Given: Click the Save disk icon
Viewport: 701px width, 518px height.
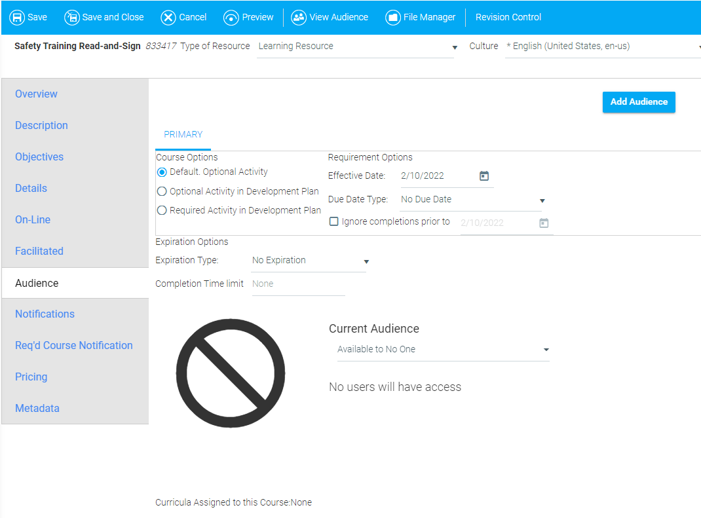Looking at the screenshot, I should [x=17, y=18].
